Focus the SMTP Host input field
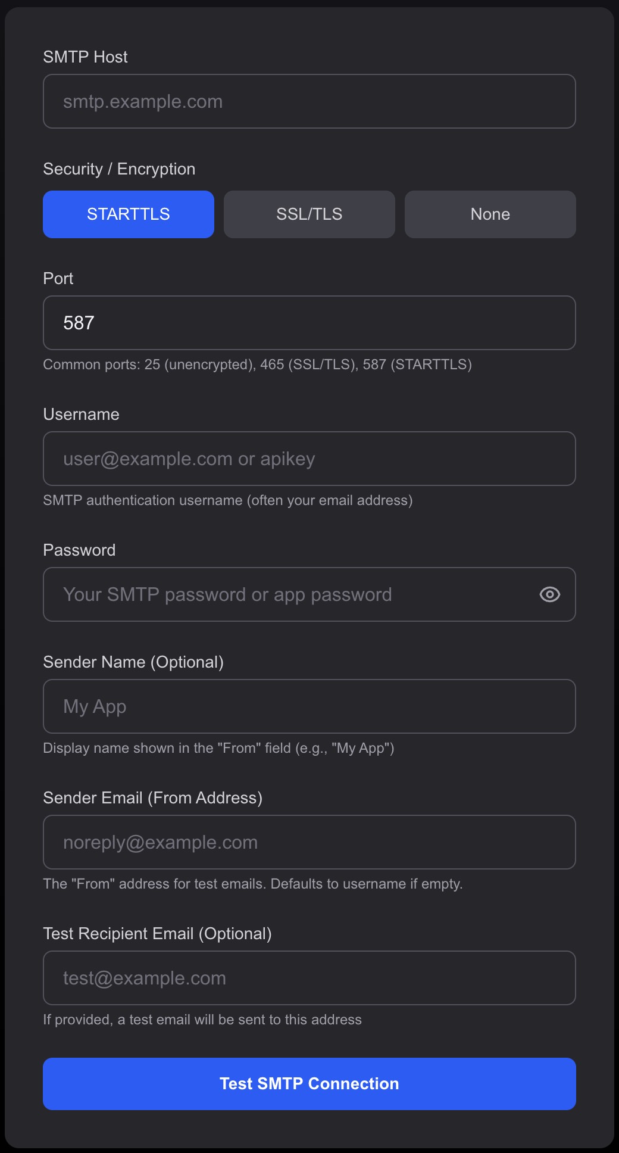619x1153 pixels. (x=309, y=101)
